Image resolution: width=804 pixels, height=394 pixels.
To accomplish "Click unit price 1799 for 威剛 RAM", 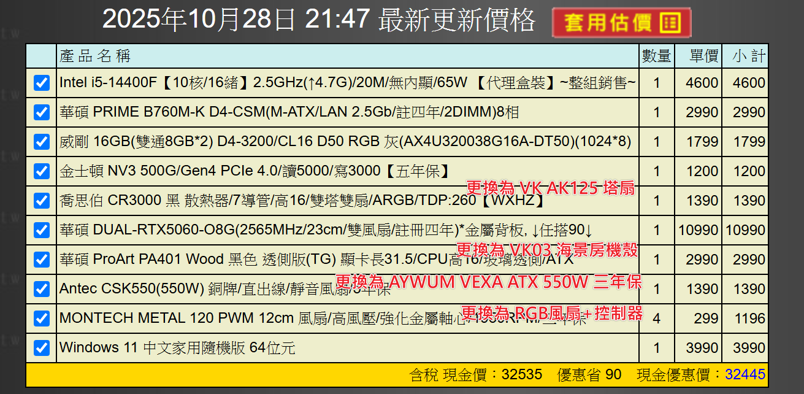I will [x=702, y=142].
